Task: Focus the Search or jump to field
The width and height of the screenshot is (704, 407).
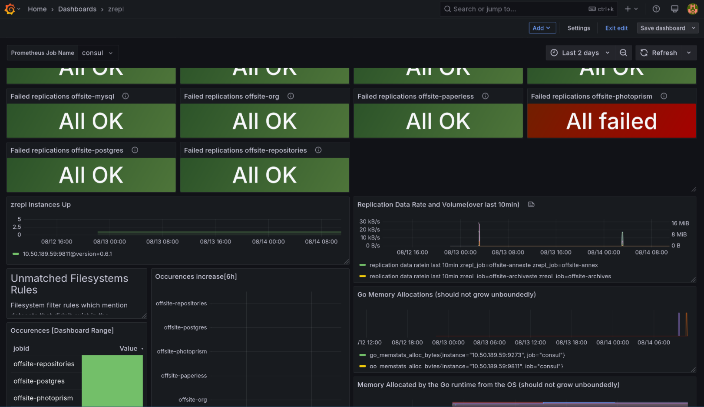Action: [528, 9]
